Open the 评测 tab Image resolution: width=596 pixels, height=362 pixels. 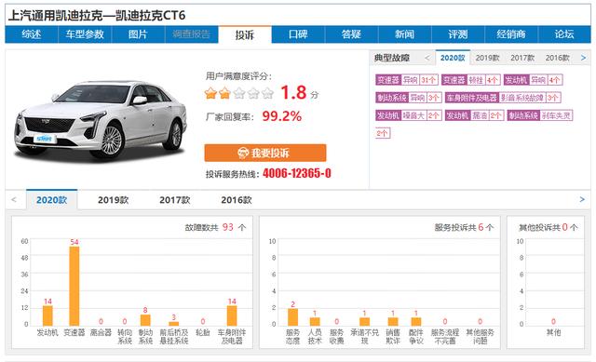point(457,34)
